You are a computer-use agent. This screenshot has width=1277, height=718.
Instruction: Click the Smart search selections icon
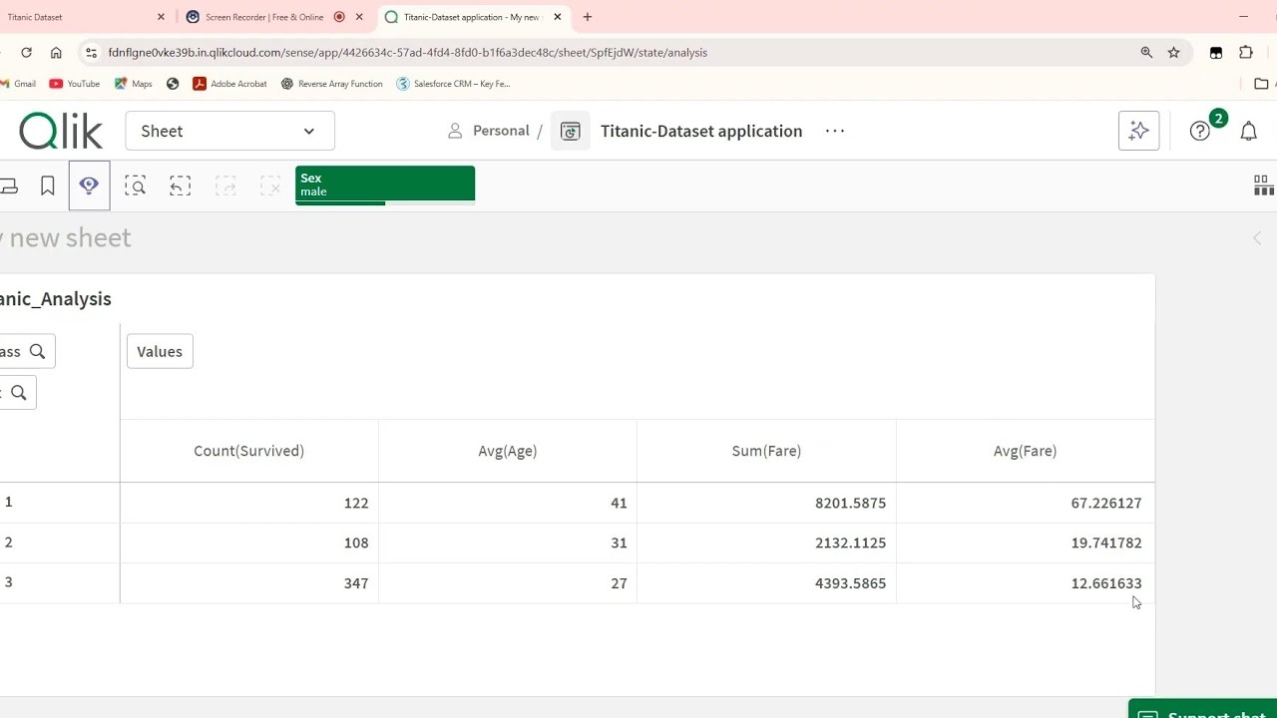[136, 185]
